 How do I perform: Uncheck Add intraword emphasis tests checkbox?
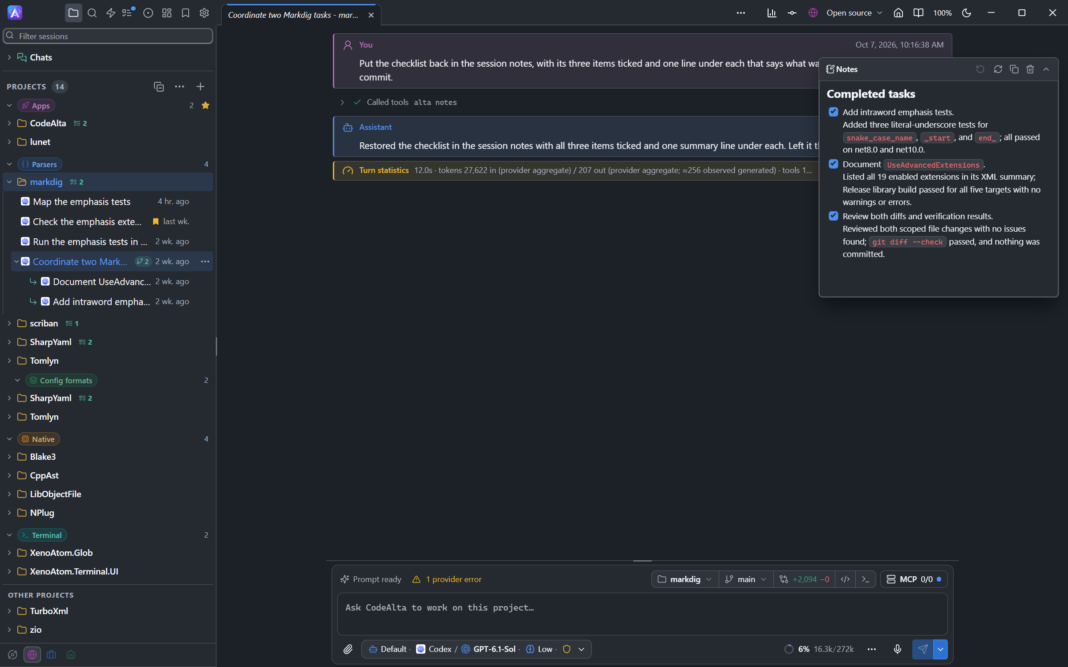833,112
